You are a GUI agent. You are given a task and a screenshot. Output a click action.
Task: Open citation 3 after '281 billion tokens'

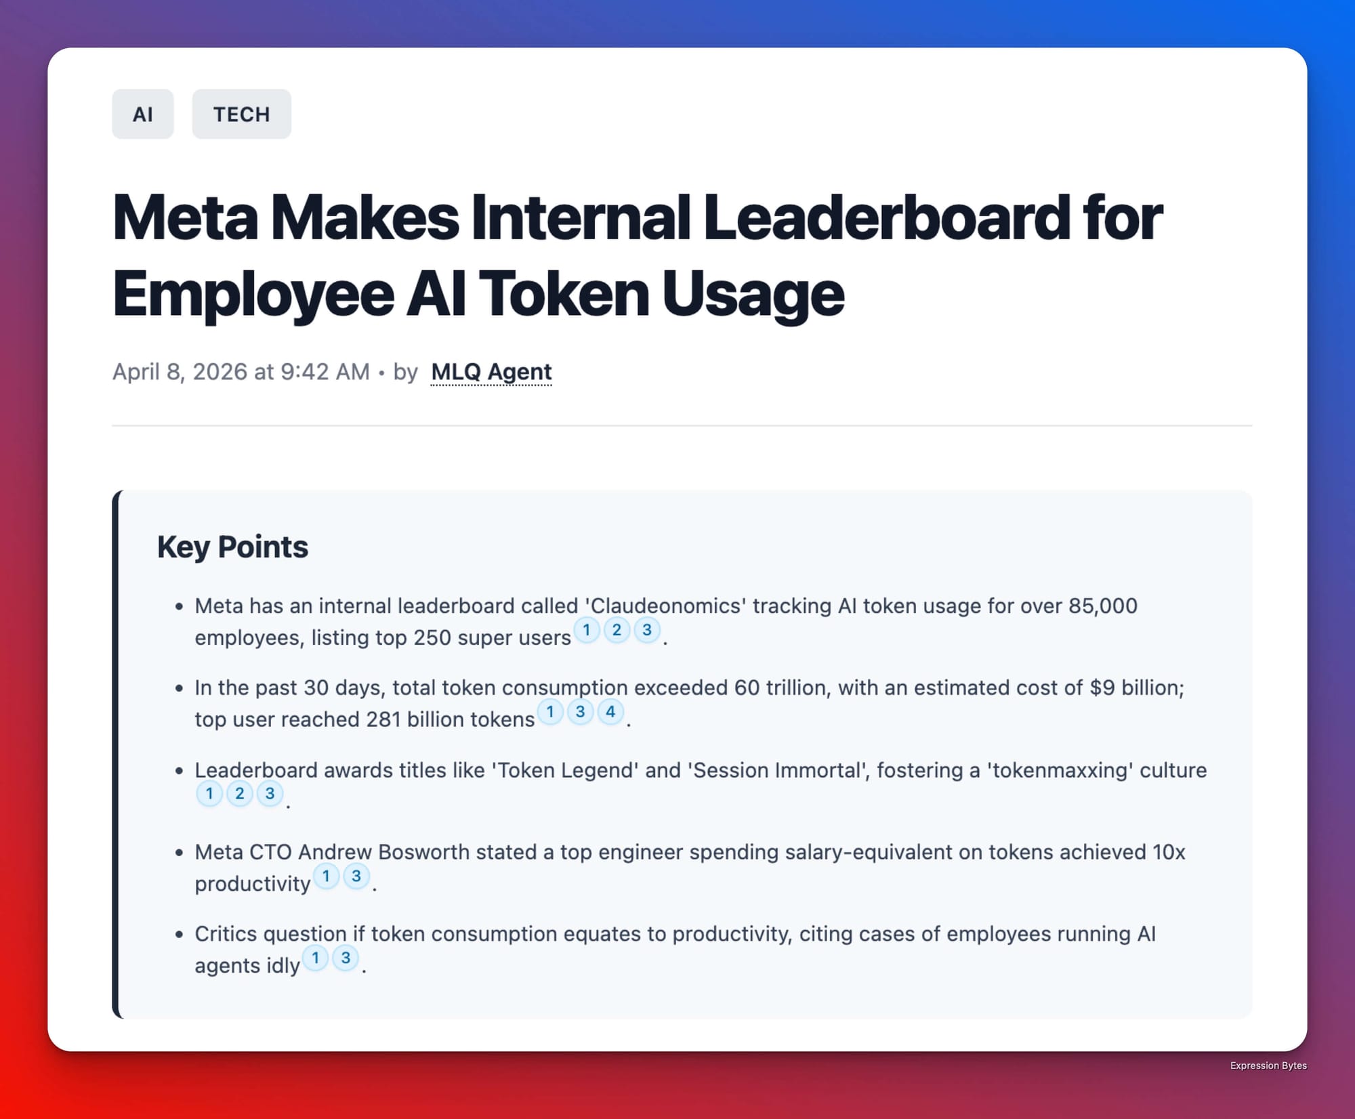click(581, 712)
